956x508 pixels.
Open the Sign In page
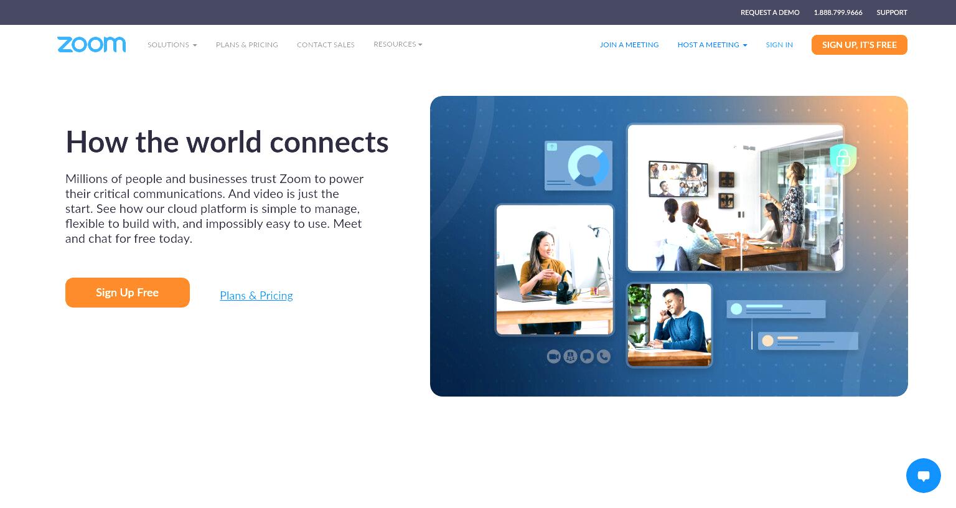click(x=779, y=45)
